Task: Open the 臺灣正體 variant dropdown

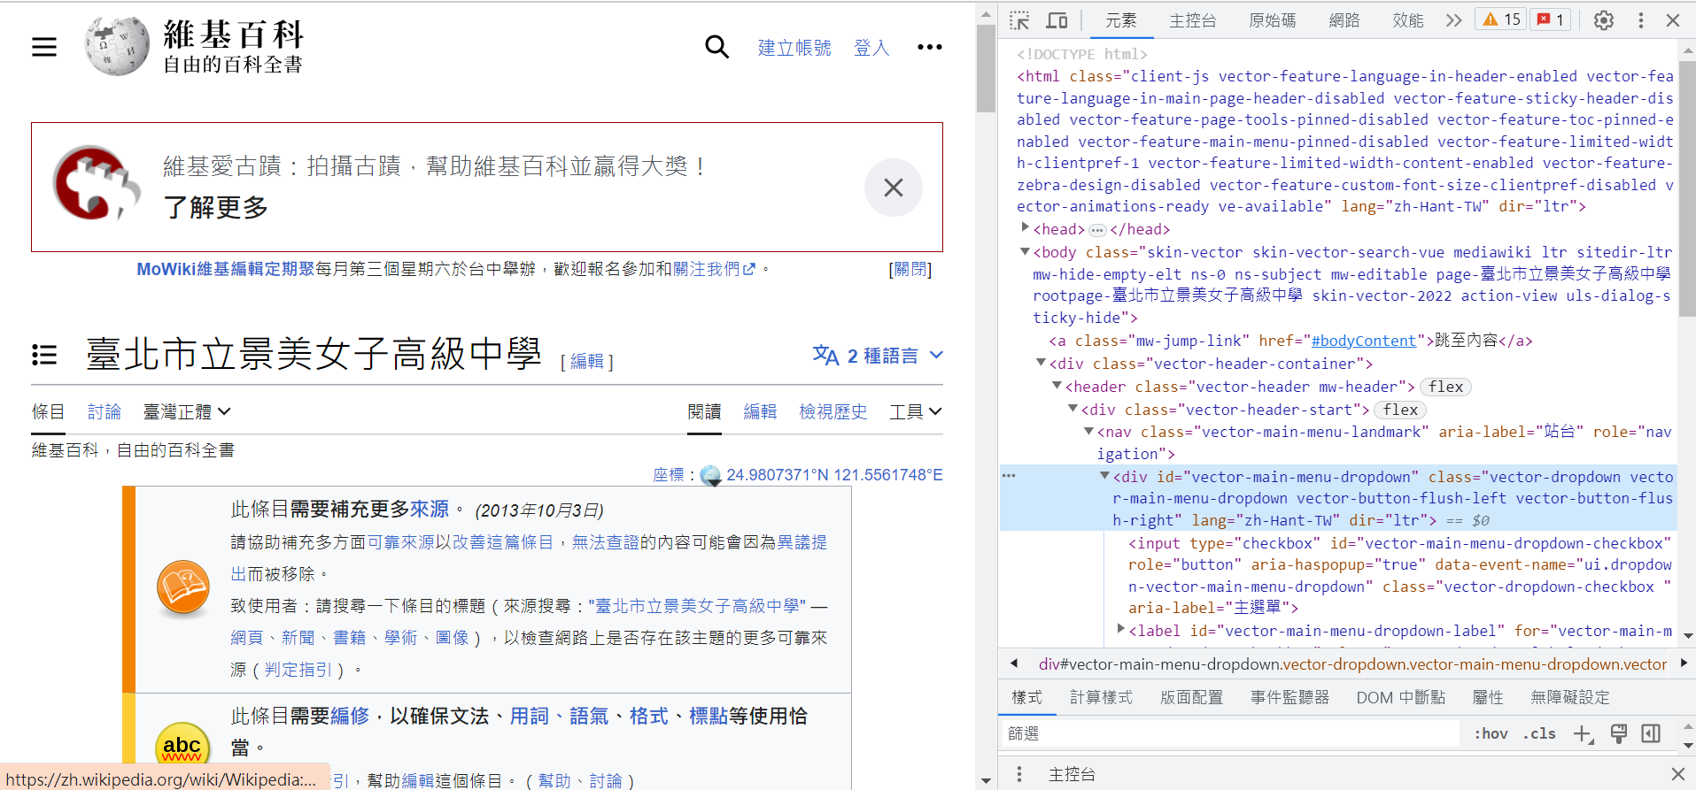Action: pyautogui.click(x=187, y=411)
